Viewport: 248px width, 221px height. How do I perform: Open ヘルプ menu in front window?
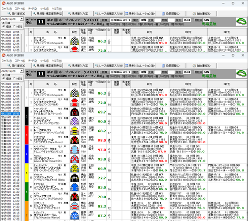click(57, 61)
